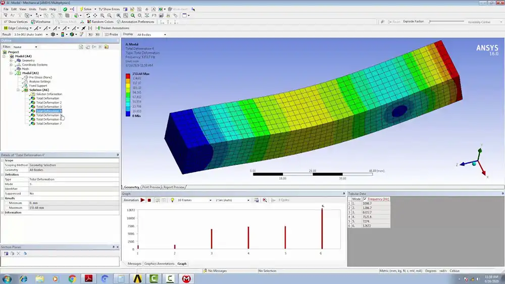Open Show Errors
The image size is (505, 284).
tap(109, 9)
